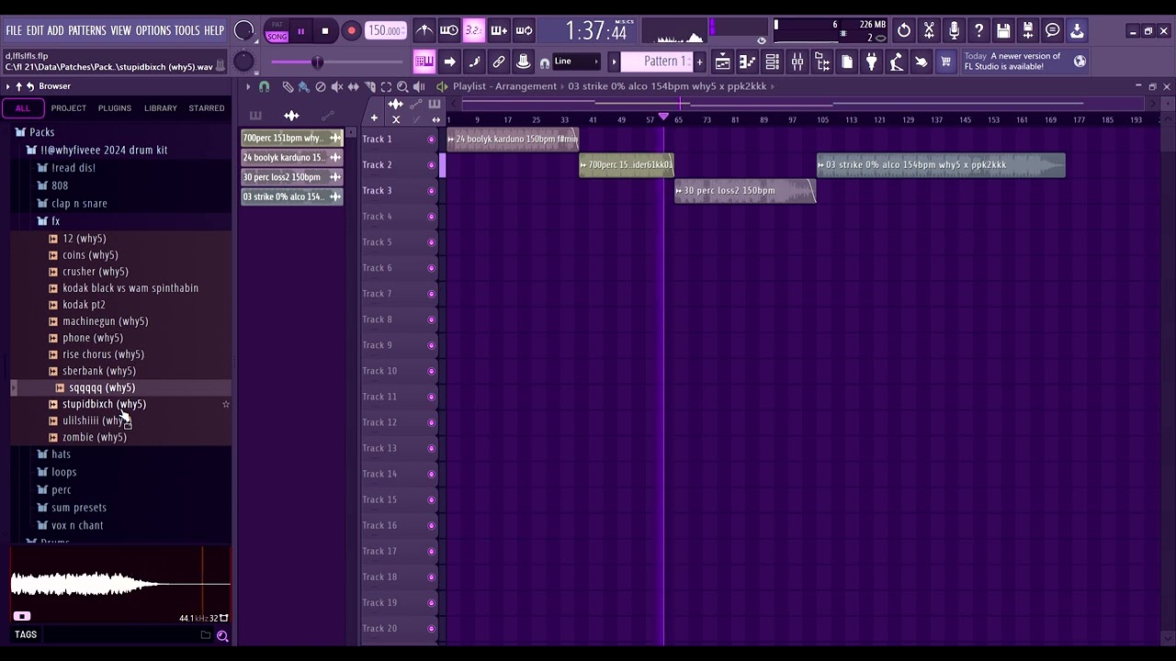Select the playlist Slip tool
This screenshot has width=1176, height=661.
point(354,86)
